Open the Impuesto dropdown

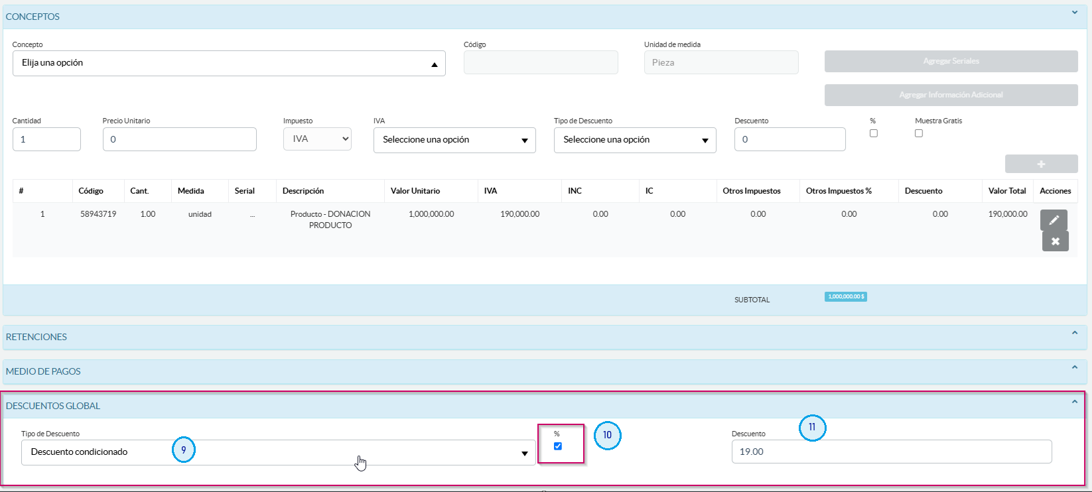click(x=317, y=139)
